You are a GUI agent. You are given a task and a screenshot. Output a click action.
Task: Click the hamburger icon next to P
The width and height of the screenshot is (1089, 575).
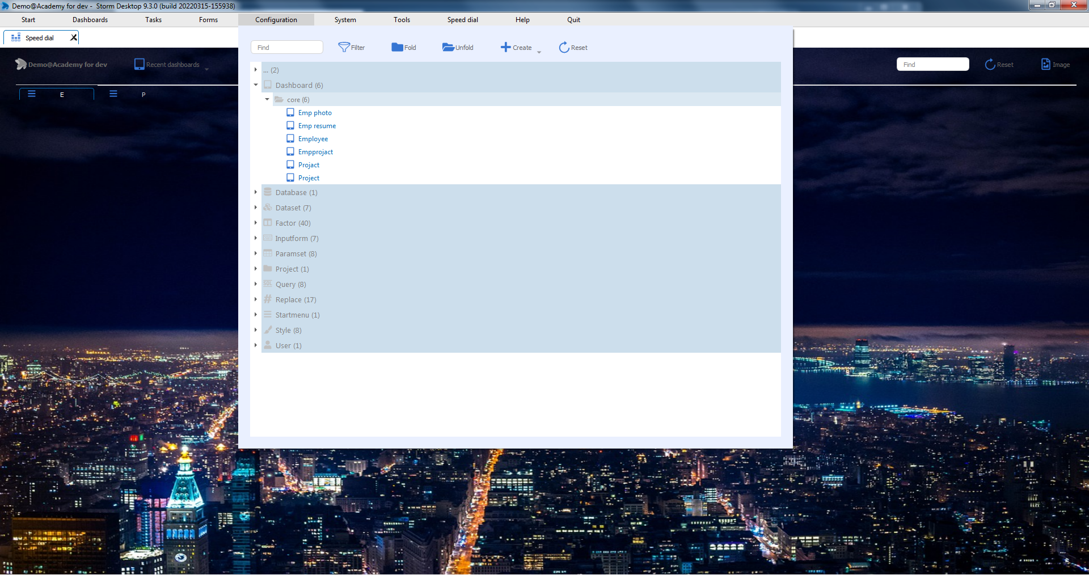tap(113, 94)
